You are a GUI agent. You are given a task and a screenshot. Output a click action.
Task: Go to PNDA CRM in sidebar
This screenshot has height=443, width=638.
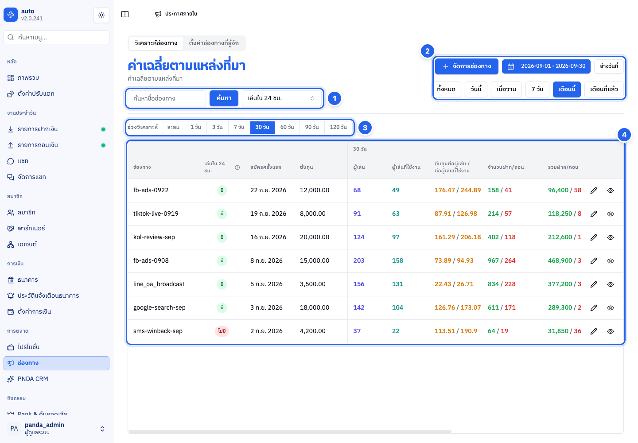(x=57, y=379)
